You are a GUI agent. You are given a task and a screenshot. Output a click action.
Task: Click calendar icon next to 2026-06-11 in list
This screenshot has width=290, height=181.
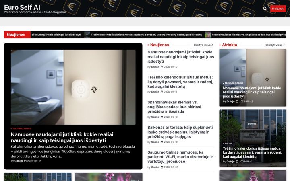[x=162, y=92]
